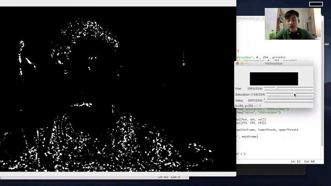Click the 'Saturation (154/254)' label
This screenshot has height=186, width=331.
(x=250, y=95)
